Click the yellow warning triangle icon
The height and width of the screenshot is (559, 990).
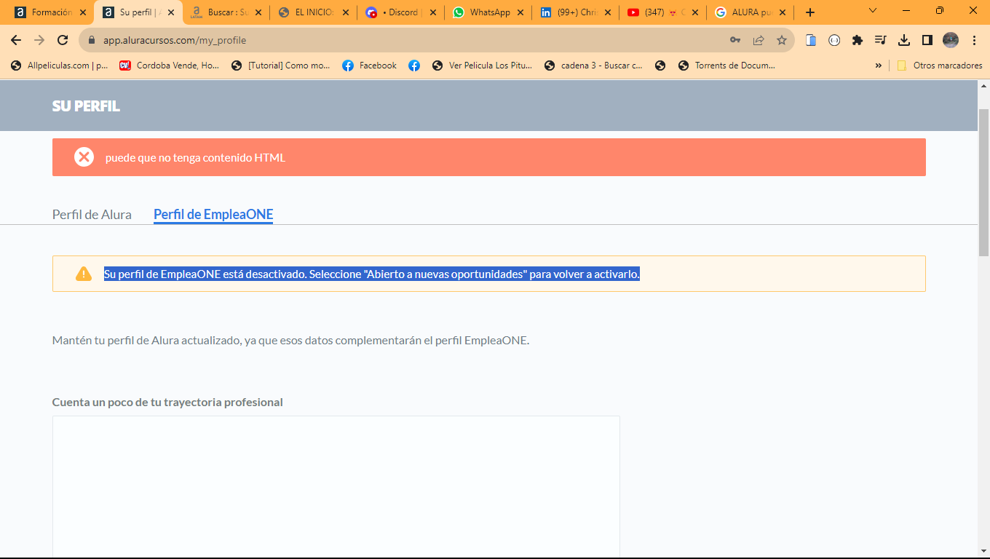click(x=84, y=274)
